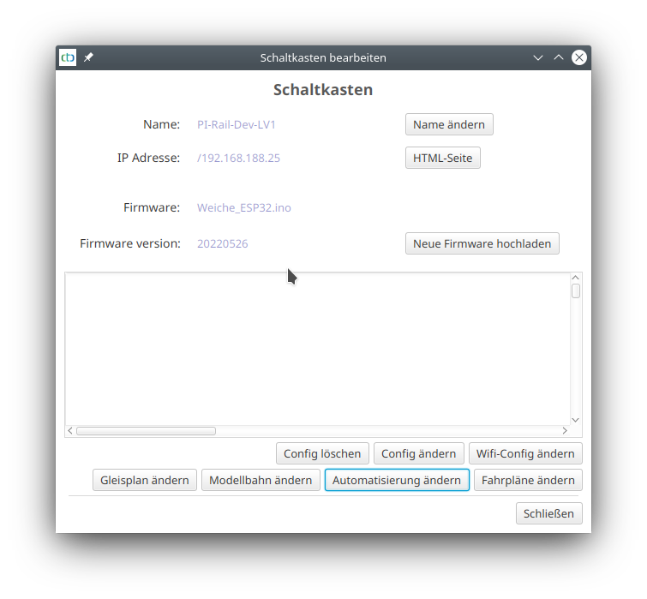The image size is (647, 599).
Task: Click Modellbahn ändern
Action: click(261, 480)
